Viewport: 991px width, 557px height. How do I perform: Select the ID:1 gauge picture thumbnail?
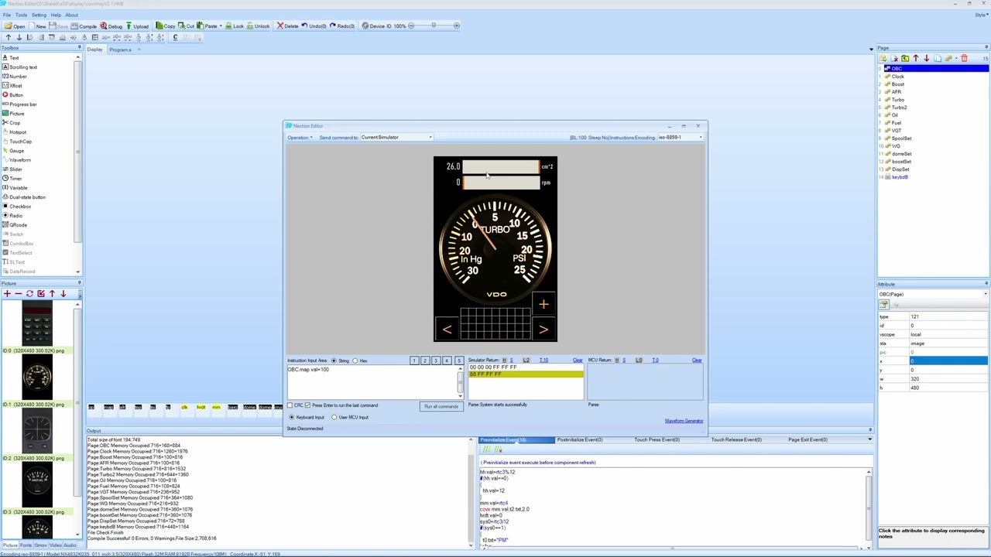37,378
